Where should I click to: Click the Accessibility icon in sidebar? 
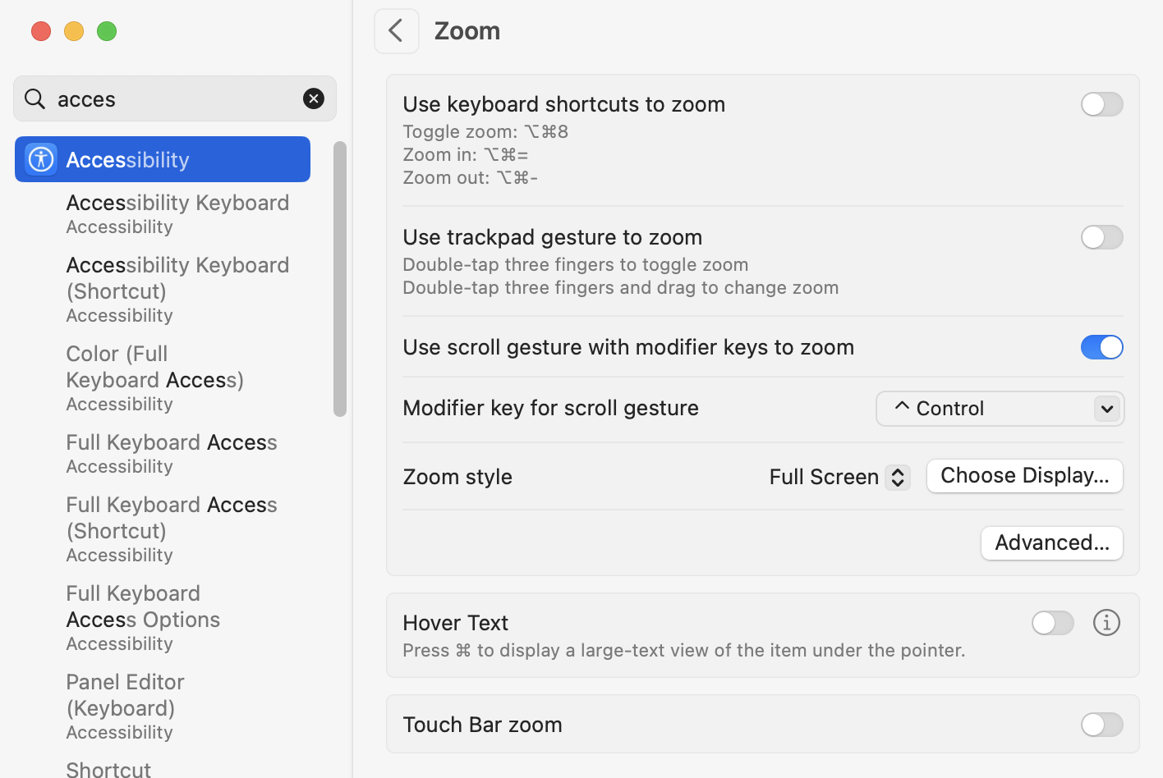coord(41,159)
